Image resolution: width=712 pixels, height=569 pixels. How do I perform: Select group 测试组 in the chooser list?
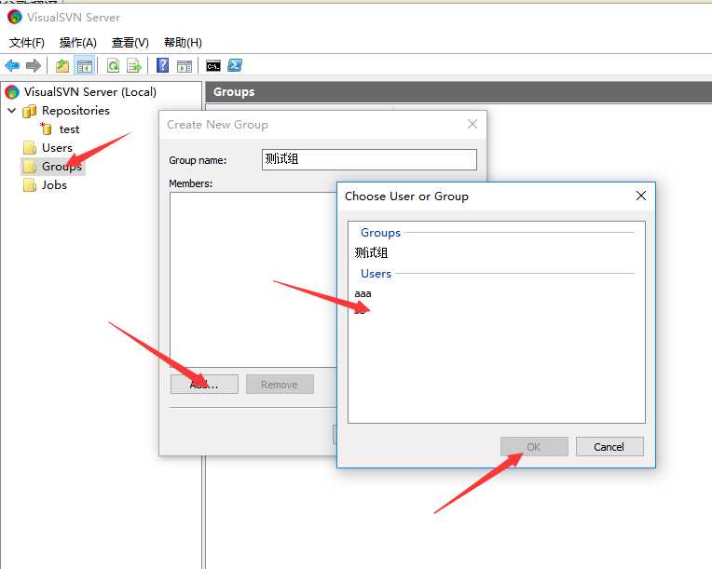pos(371,252)
